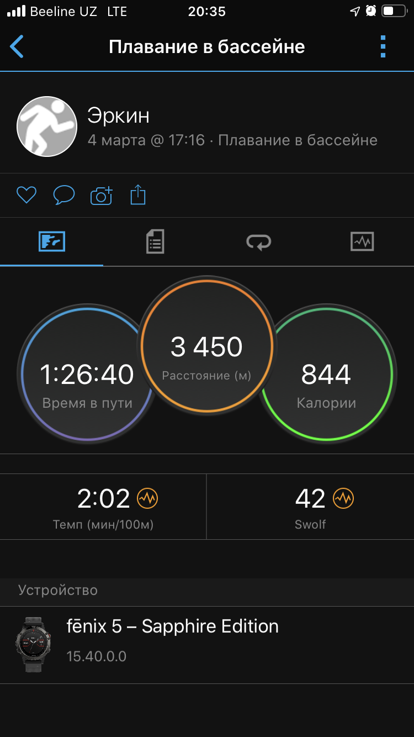The image size is (414, 737).
Task: Open the Swolf insights icon beside 42
Action: pos(343,499)
